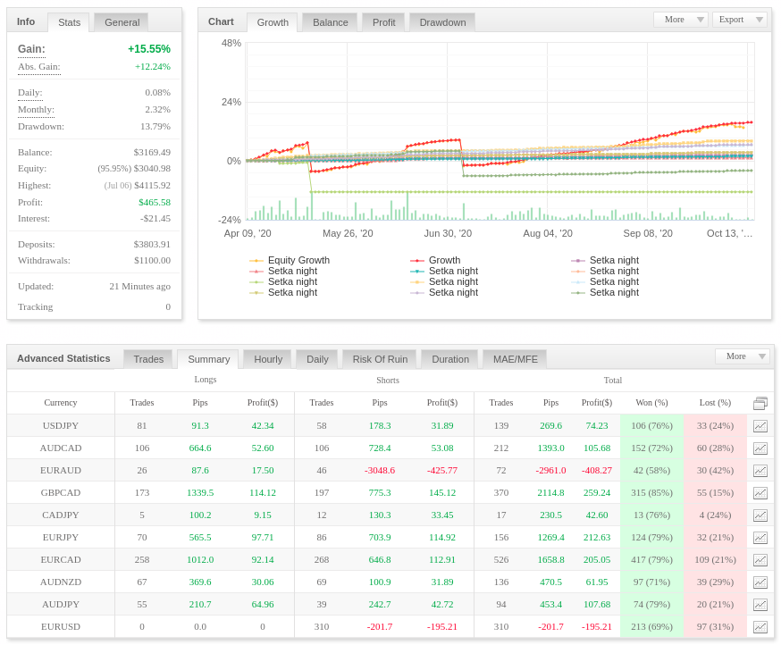Click the Lost (%) column header
The height and width of the screenshot is (645, 781).
[715, 402]
